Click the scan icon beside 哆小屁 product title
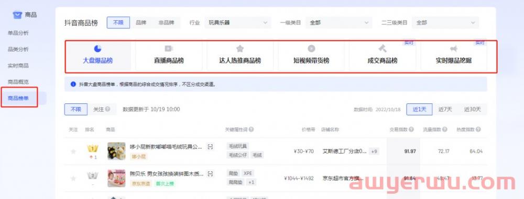This screenshot has height=199, width=524. point(210,147)
